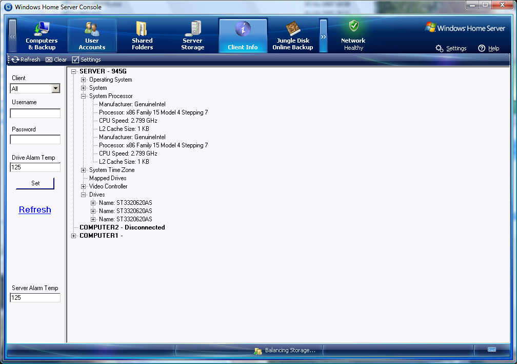Viewport: 517px width, 364px height.
Task: Click the Server Alarm Temp field
Action: pyautogui.click(x=35, y=298)
